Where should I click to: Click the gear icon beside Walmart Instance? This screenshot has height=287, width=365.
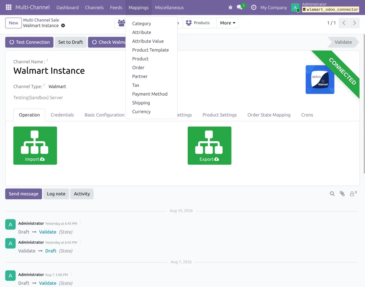(63, 26)
